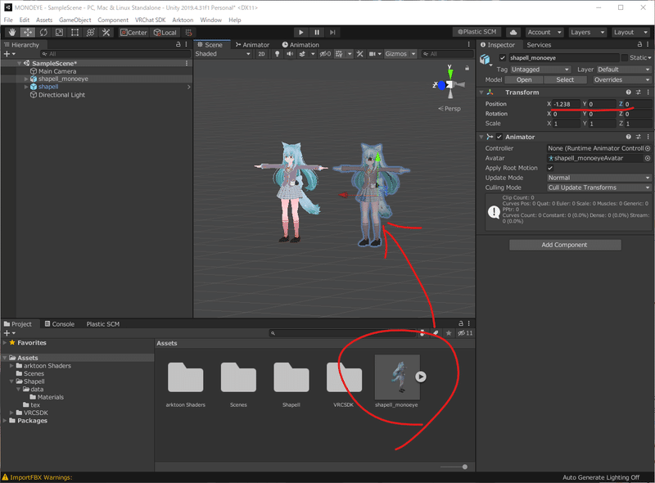Toggle pivot mode using the Center button
Screen dimensions: 655x483
pyautogui.click(x=133, y=32)
